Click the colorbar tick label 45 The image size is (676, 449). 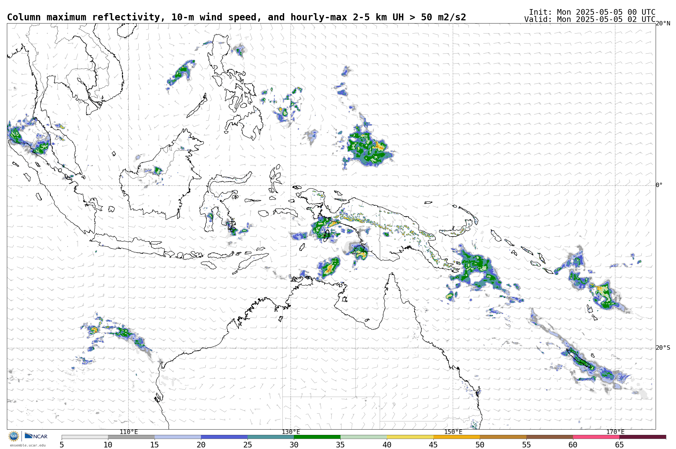point(433,445)
